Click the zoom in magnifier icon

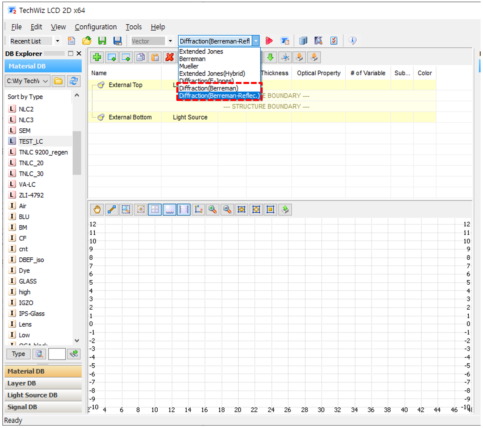[x=213, y=209]
